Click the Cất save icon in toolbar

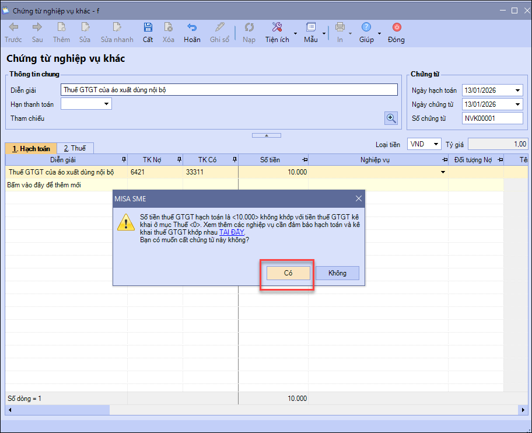(148, 27)
